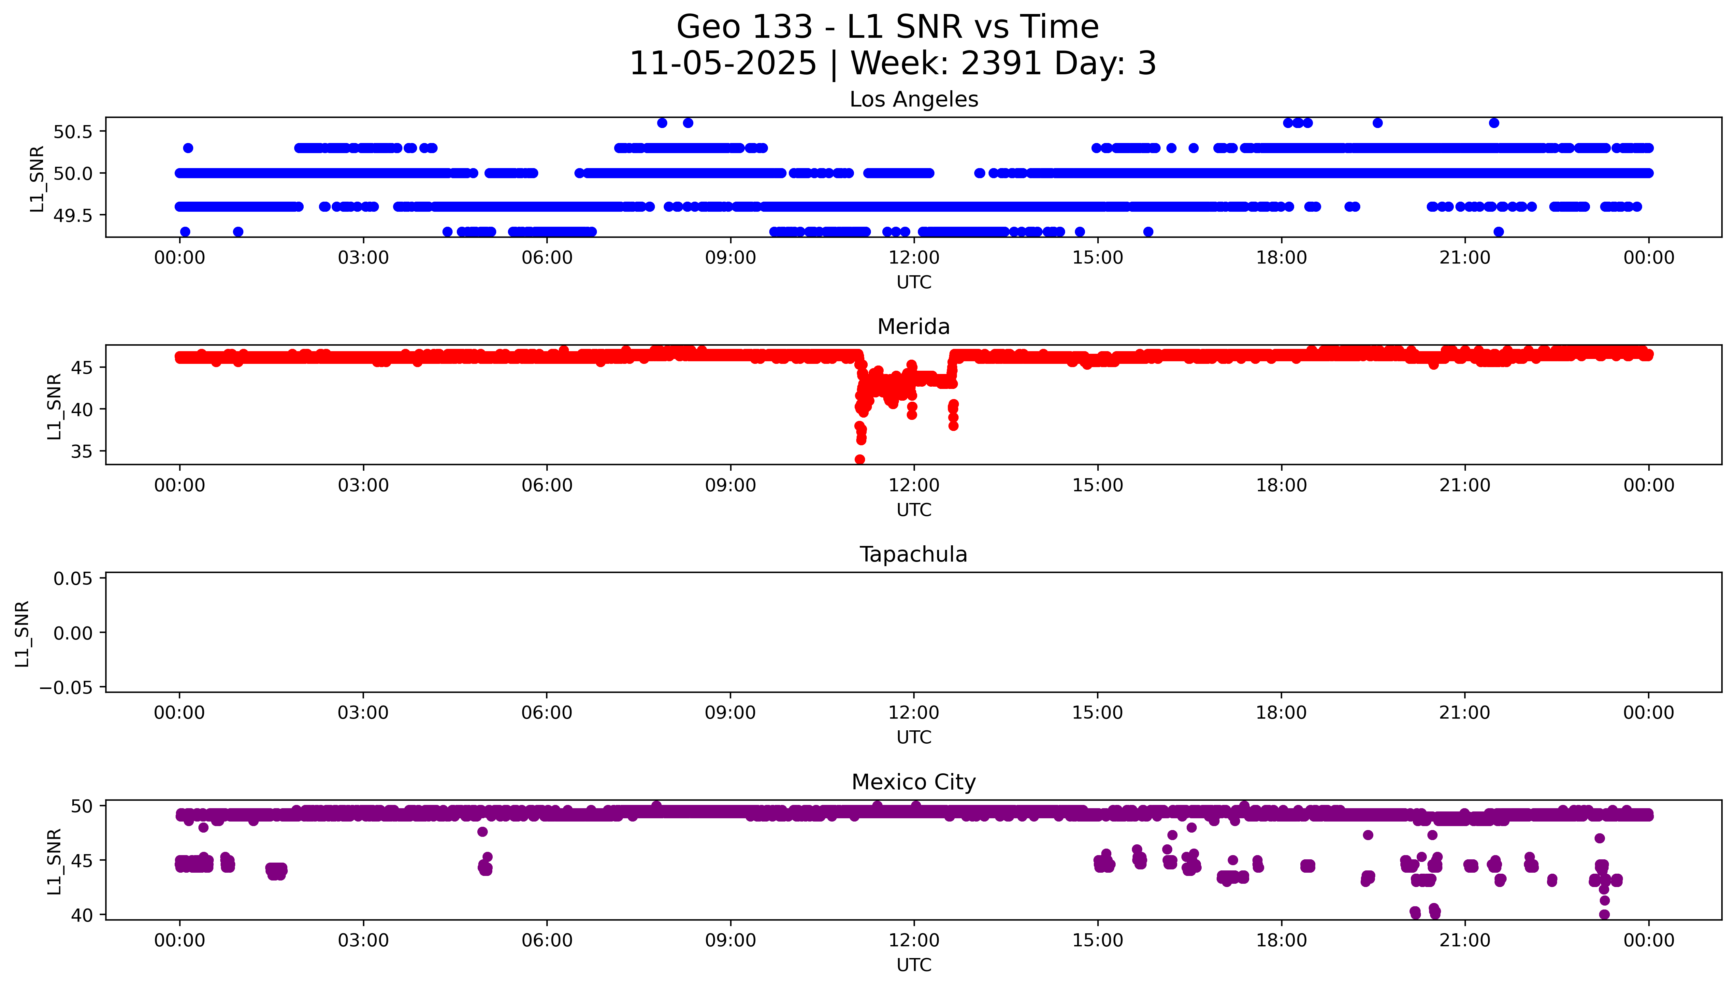1735x988 pixels.
Task: Click the 40 tick label on Mexico City y-axis
Action: coord(81,915)
